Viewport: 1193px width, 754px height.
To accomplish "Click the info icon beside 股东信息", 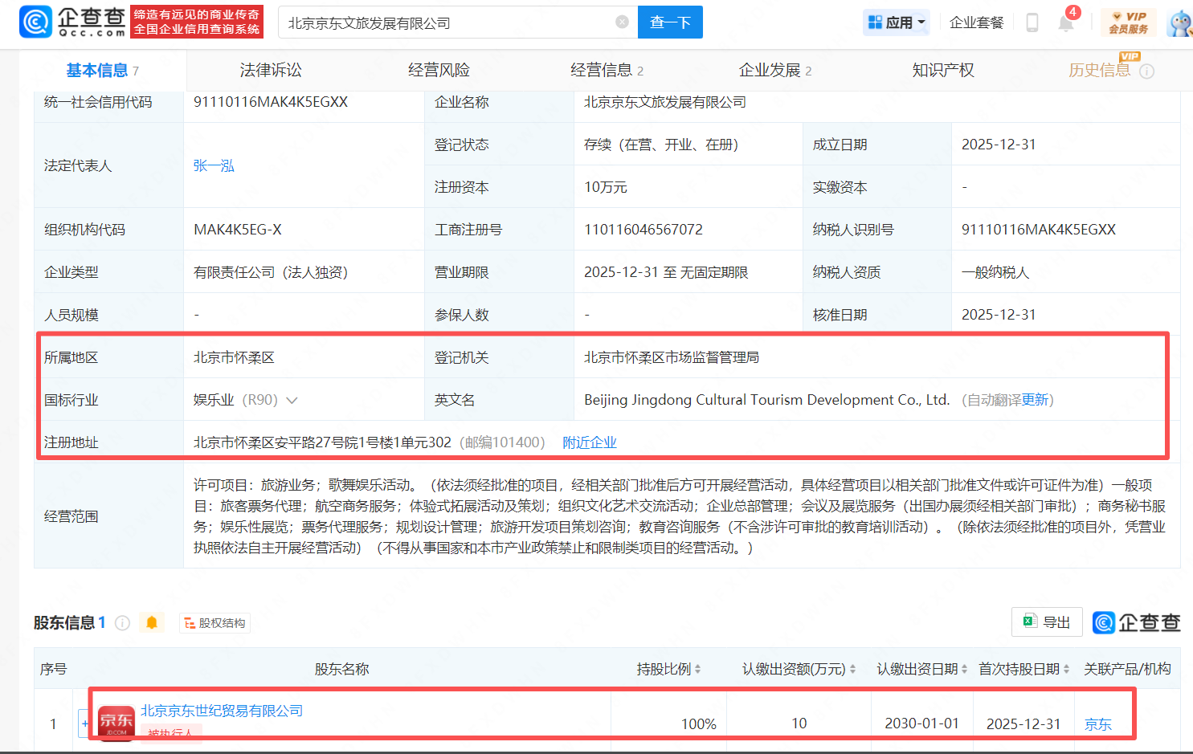I will 123,623.
